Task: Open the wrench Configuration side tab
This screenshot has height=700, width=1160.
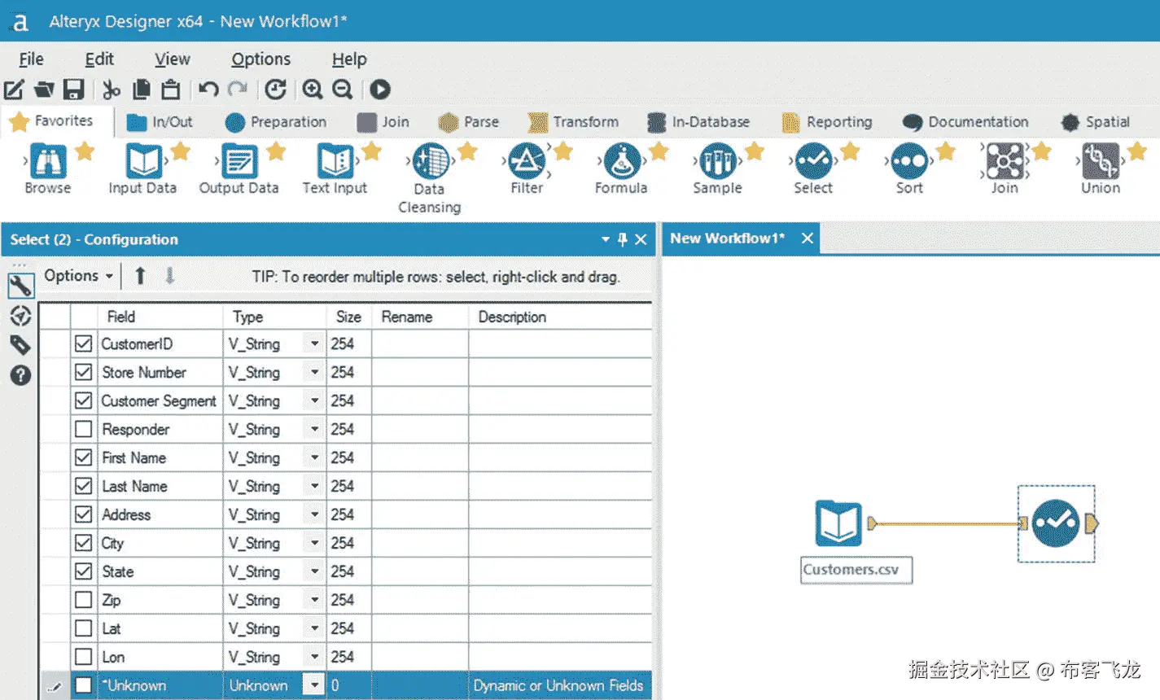Action: pyautogui.click(x=20, y=285)
